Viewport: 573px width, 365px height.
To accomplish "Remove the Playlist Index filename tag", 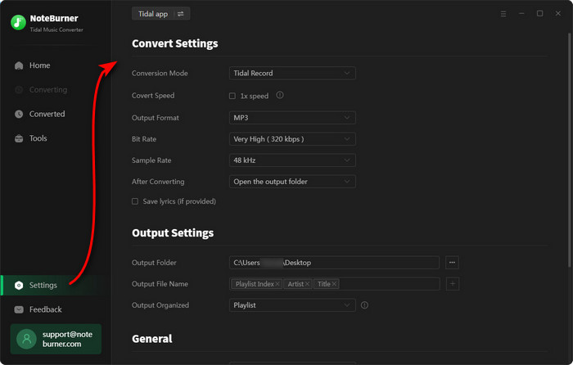I will click(277, 284).
